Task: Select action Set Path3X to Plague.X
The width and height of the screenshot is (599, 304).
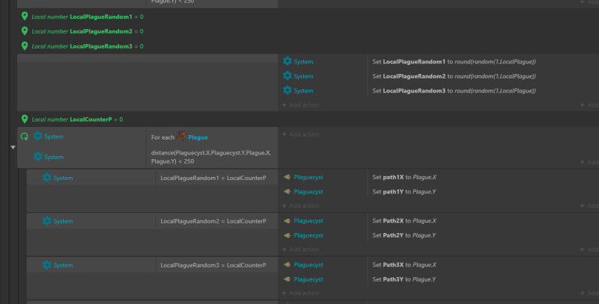Action: click(x=404, y=264)
